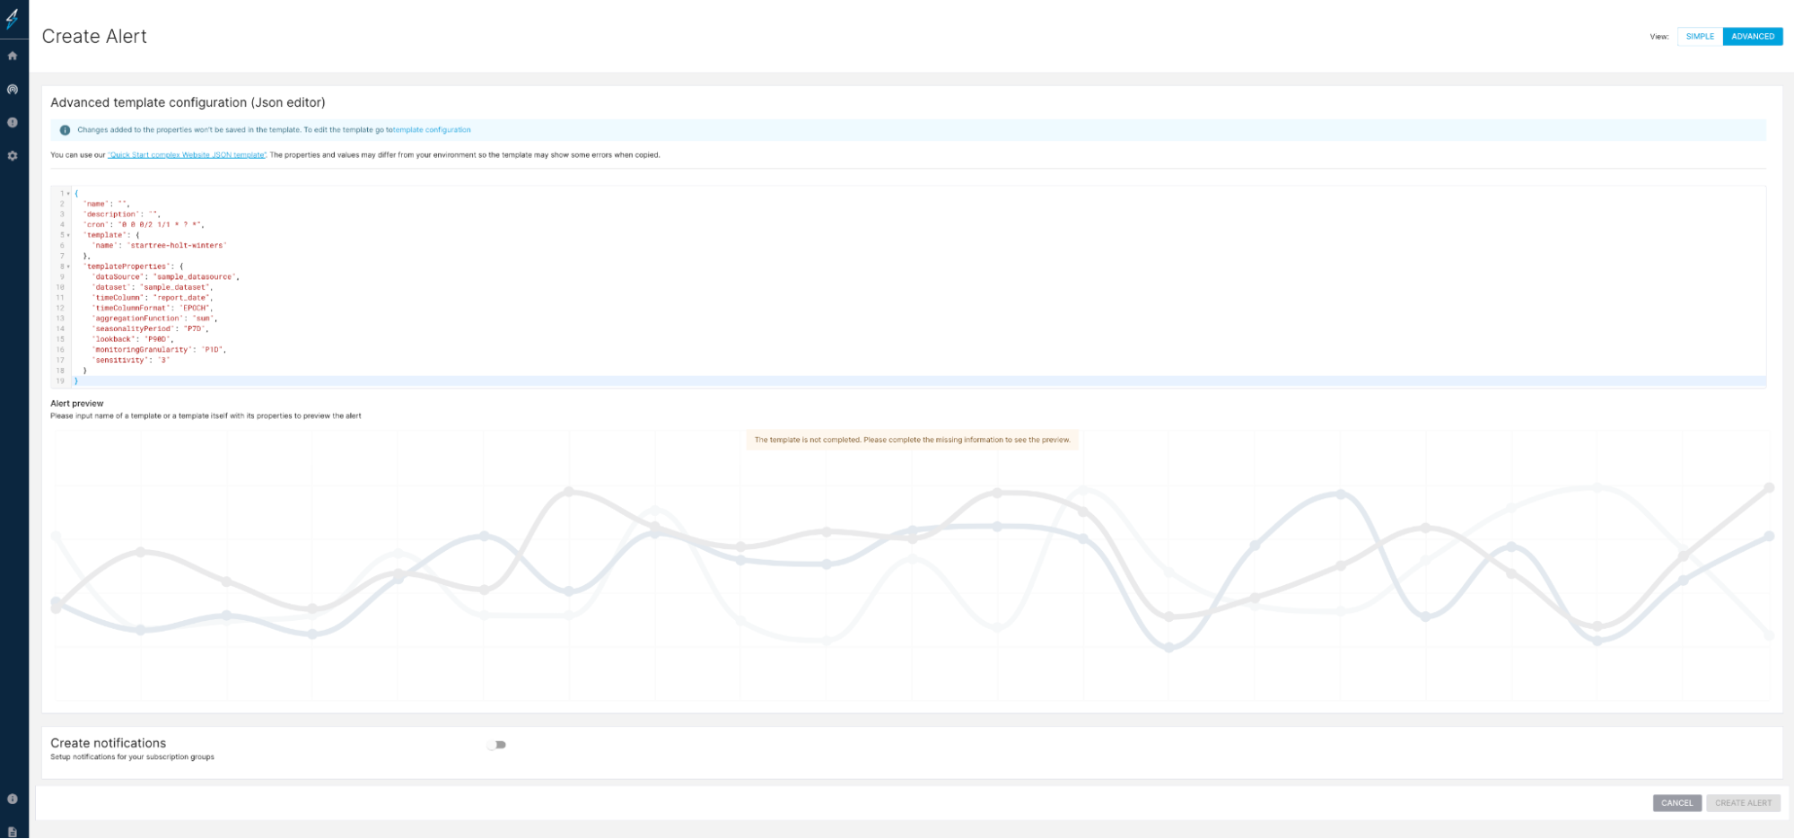Click the StarTree lightning logo
1794x839 pixels.
pos(13,17)
